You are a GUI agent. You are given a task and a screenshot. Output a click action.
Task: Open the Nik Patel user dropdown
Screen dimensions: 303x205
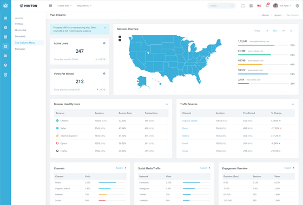(x=282, y=6)
